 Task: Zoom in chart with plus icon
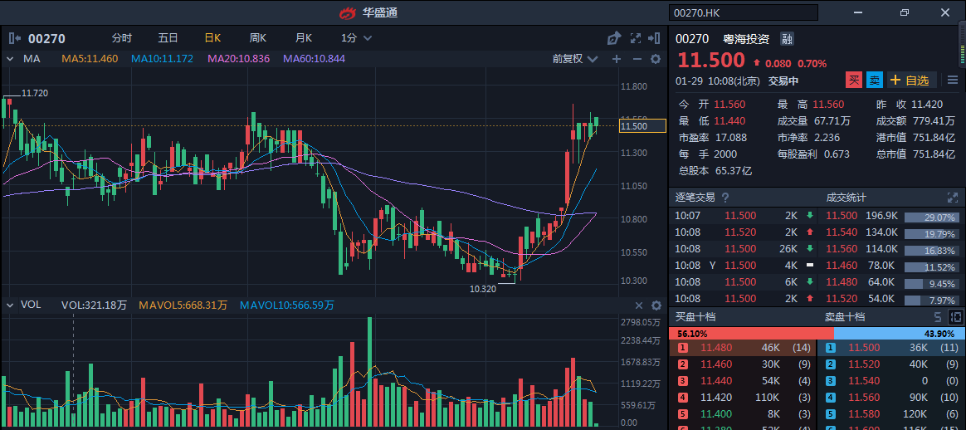click(x=616, y=59)
